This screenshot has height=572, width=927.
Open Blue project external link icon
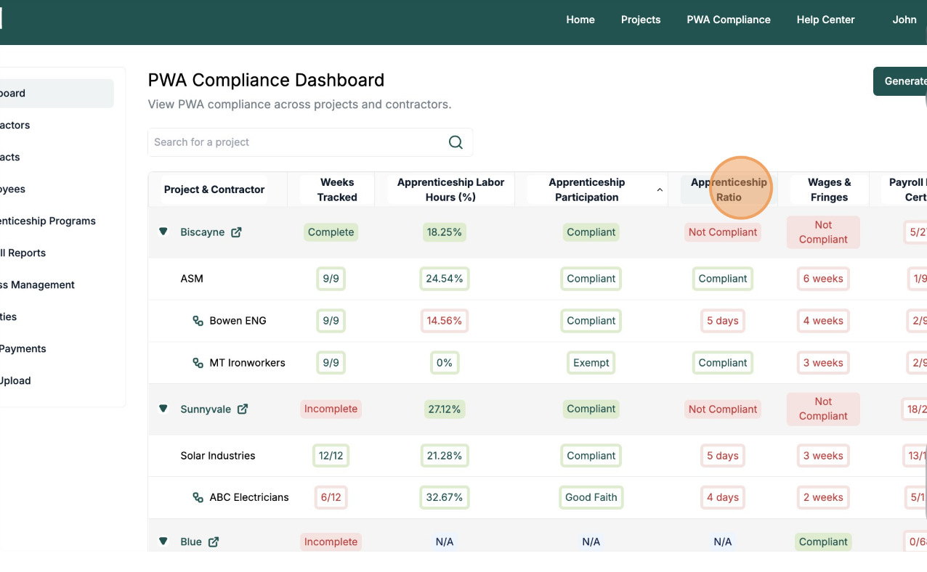(214, 542)
